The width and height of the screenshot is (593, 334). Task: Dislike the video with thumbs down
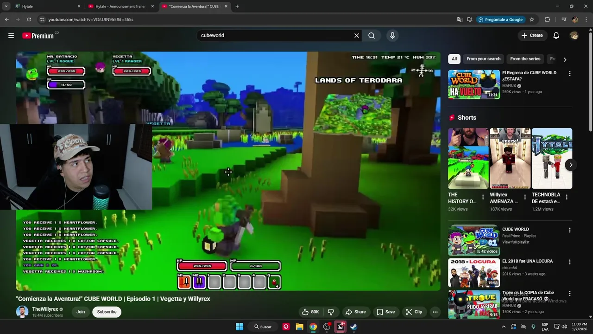point(331,312)
